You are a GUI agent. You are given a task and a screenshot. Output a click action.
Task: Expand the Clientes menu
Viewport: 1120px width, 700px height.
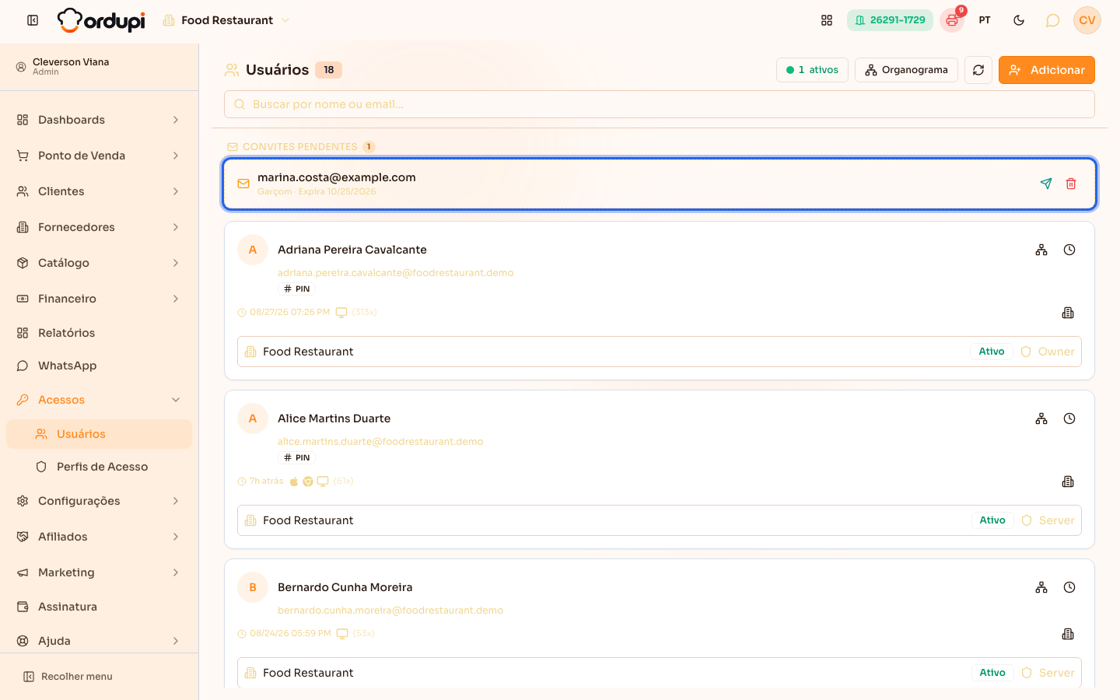click(99, 191)
